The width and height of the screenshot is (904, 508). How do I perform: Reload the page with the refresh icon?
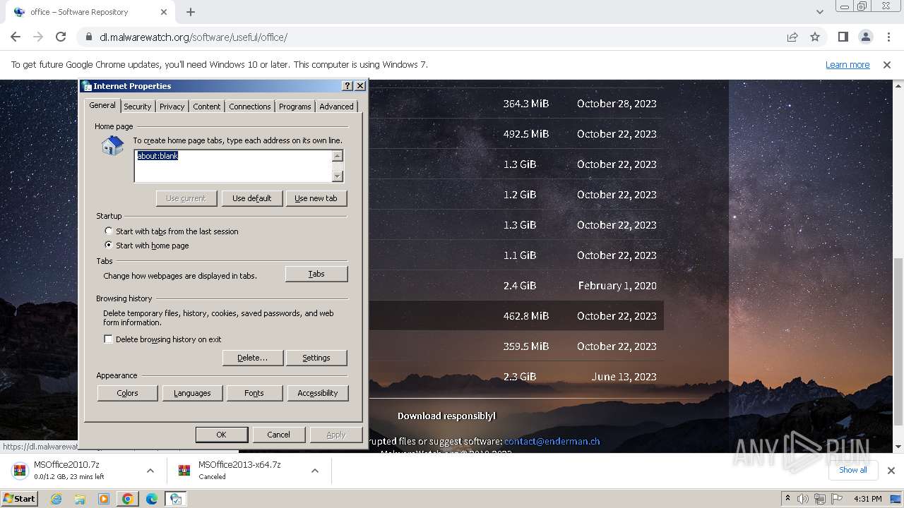[x=61, y=37]
